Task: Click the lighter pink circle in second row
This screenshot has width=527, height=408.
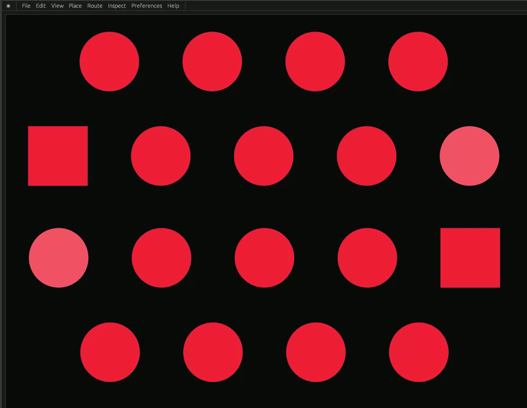Action: (x=469, y=156)
